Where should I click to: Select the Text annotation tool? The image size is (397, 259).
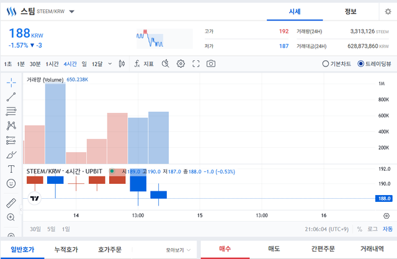coord(11,169)
